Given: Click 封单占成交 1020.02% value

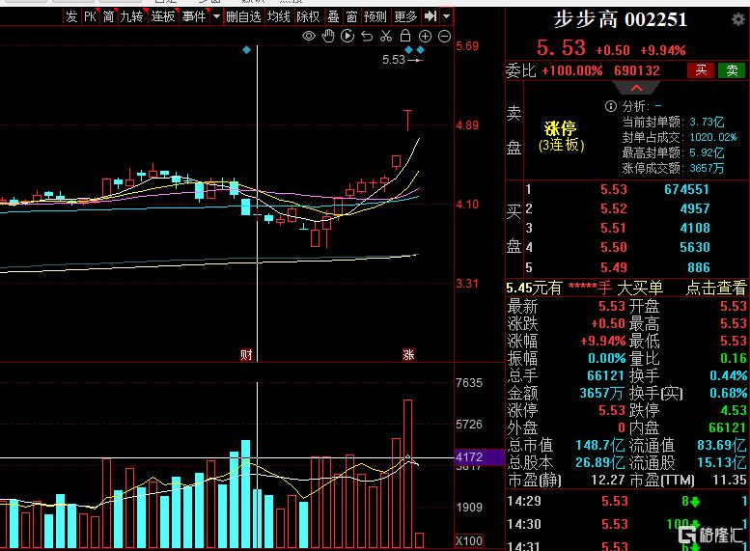Looking at the screenshot, I should [x=712, y=137].
